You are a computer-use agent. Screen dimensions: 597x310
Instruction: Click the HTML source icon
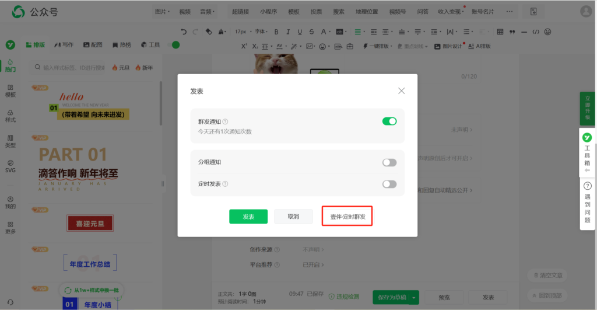click(x=338, y=47)
